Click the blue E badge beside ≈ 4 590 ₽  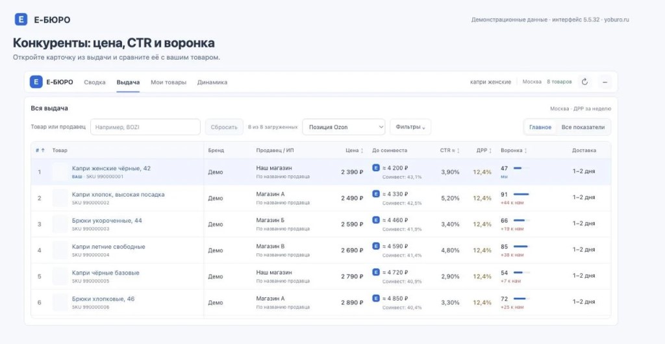(376, 246)
